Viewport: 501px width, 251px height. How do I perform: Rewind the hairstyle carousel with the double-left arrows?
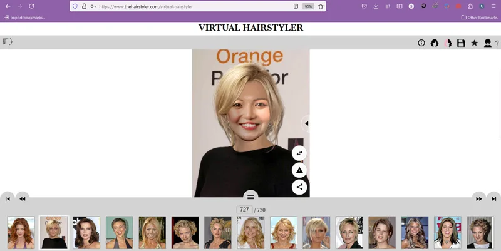click(23, 198)
